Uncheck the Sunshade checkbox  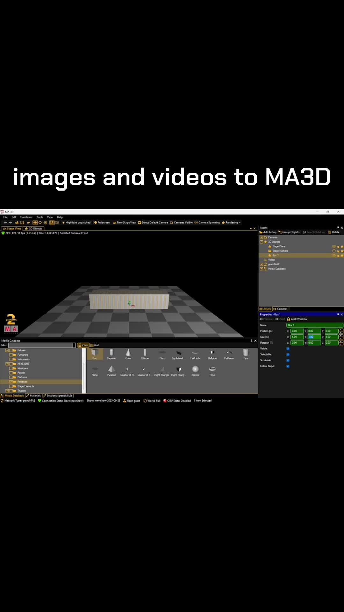[x=288, y=361]
